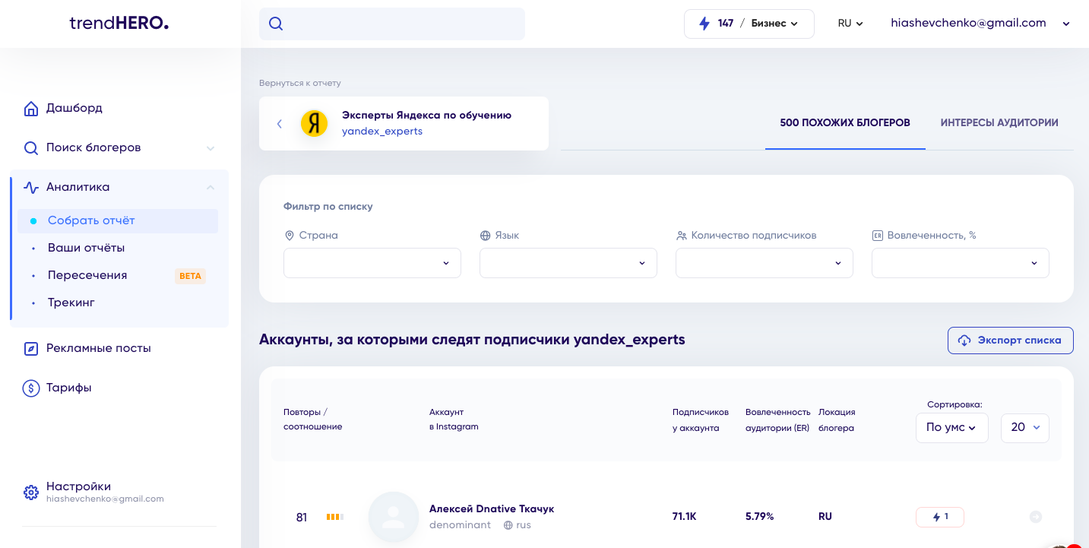The height and width of the screenshot is (548, 1089).
Task: Open the 20 per-page dropdown
Action: tap(1025, 428)
